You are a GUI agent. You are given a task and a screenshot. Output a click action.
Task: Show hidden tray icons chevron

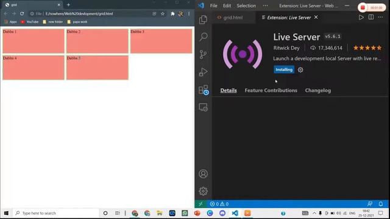314,213
